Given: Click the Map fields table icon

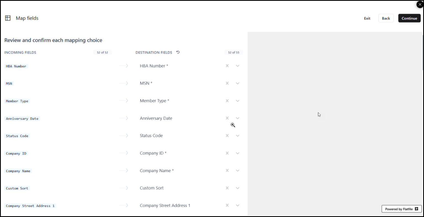Looking at the screenshot, I should (8, 18).
